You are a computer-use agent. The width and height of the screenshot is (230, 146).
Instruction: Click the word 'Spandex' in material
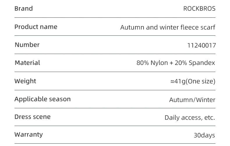pos(202,63)
